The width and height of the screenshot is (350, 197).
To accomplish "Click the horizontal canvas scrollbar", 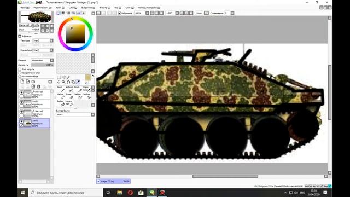I will 225,176.
